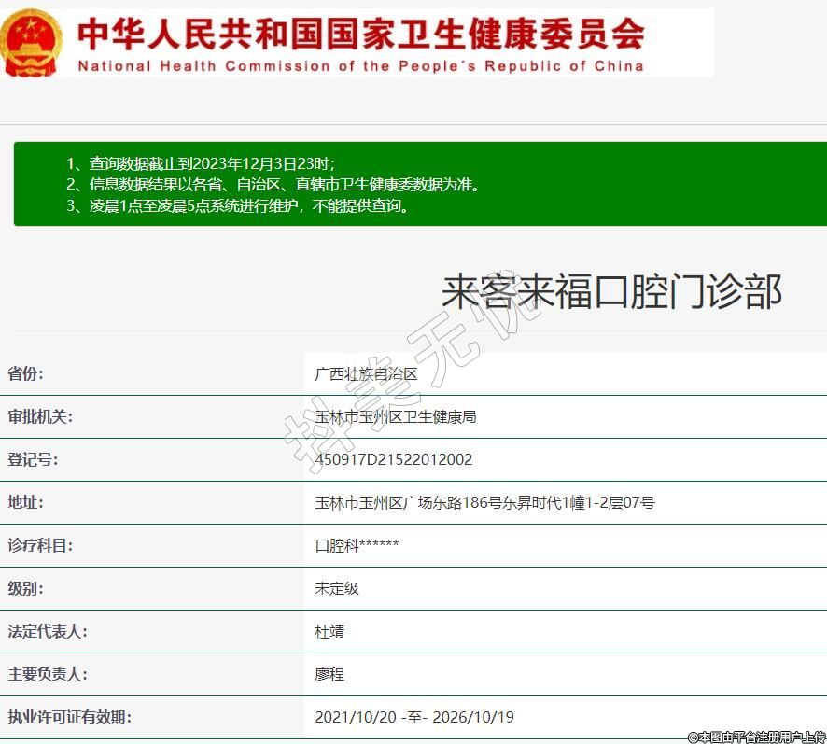The width and height of the screenshot is (827, 744).
Task: Select the department value 口腔科******
Action: point(357,546)
